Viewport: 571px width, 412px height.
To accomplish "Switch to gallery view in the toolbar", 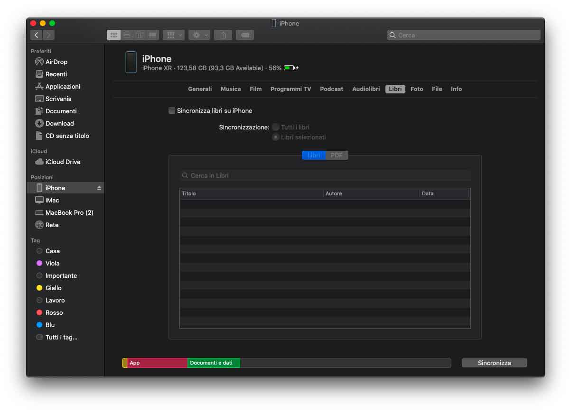I will [152, 35].
